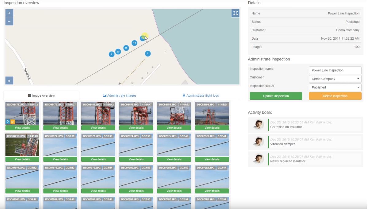View details of DSC02194.JPG
368x209 pixels.
coord(212,128)
